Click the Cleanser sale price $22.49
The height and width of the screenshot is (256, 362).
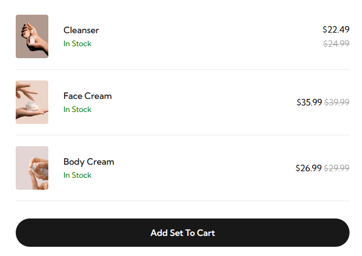336,29
